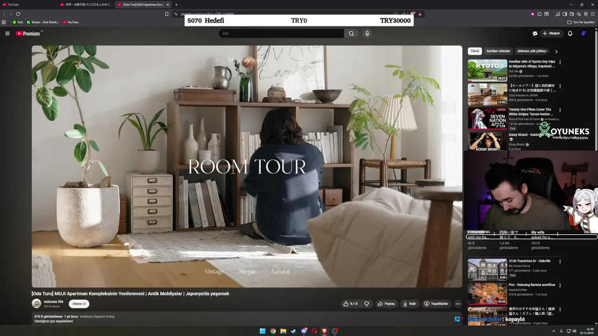Switch to the first YouTube tab
This screenshot has width=598, height=336.
(28, 5)
